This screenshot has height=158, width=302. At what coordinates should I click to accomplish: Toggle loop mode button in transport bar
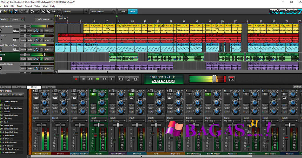(121, 79)
